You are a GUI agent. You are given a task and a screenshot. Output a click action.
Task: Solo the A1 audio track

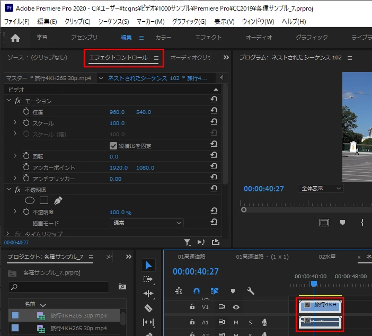pos(250,322)
